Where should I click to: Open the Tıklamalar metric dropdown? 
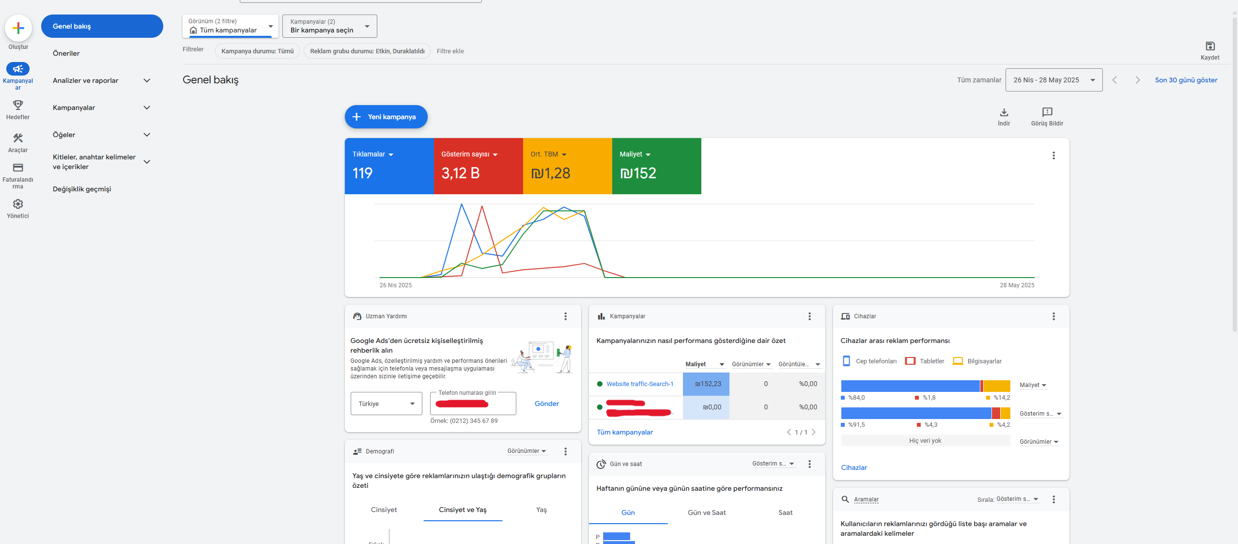click(x=373, y=154)
